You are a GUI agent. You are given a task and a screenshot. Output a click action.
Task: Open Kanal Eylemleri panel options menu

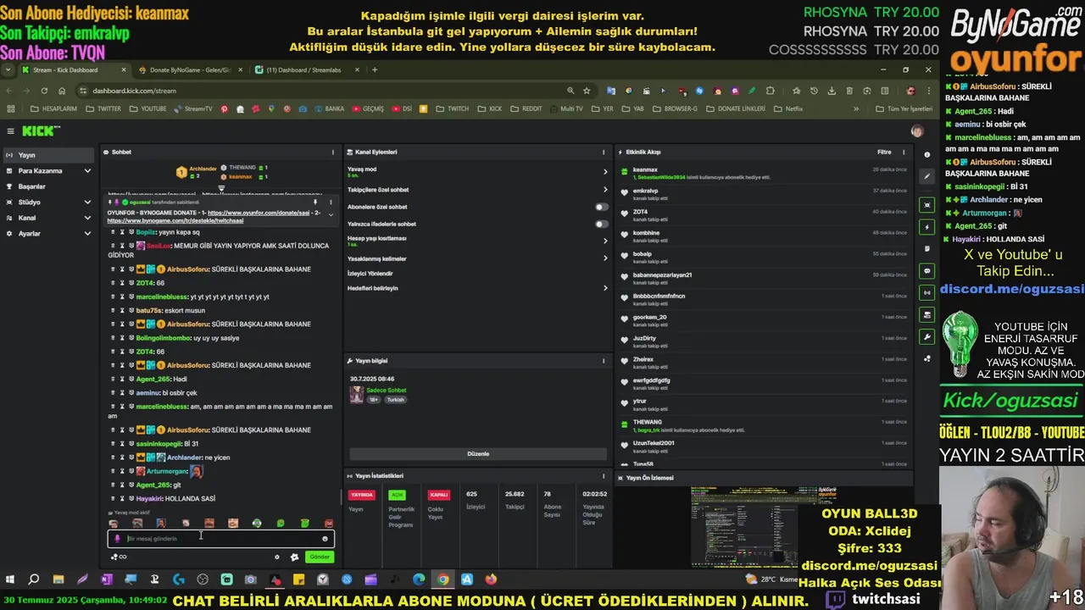pyautogui.click(x=604, y=152)
